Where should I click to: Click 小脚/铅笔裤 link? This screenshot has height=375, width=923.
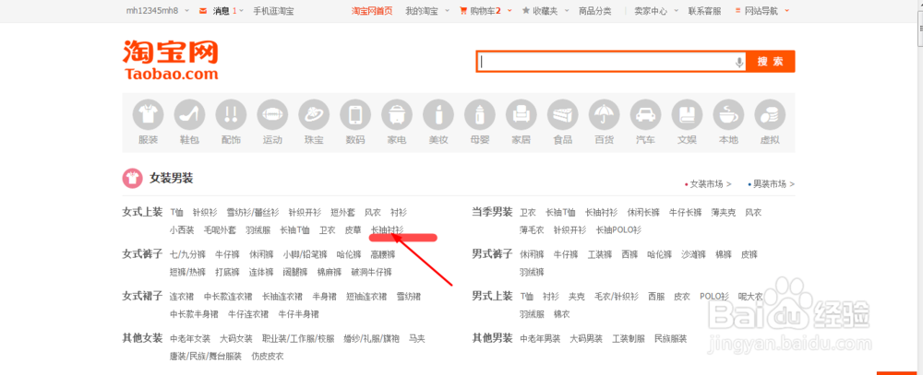(x=305, y=254)
